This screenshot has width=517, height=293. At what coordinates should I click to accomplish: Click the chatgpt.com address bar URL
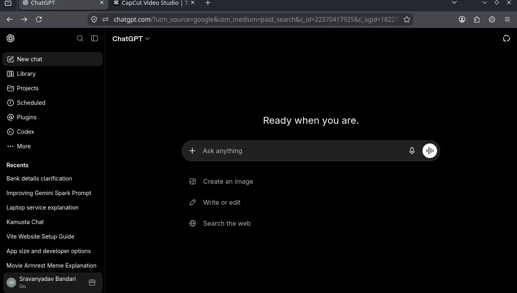click(x=256, y=19)
